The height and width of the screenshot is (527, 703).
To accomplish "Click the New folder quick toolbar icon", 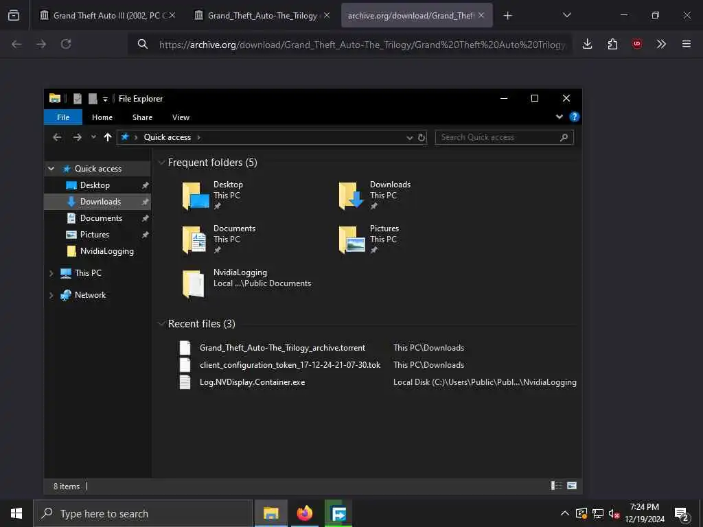I will tap(93, 99).
